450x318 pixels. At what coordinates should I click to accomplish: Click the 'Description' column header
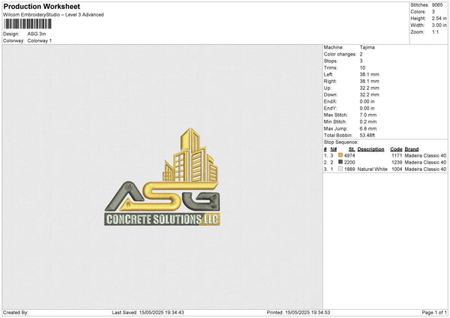(370, 149)
